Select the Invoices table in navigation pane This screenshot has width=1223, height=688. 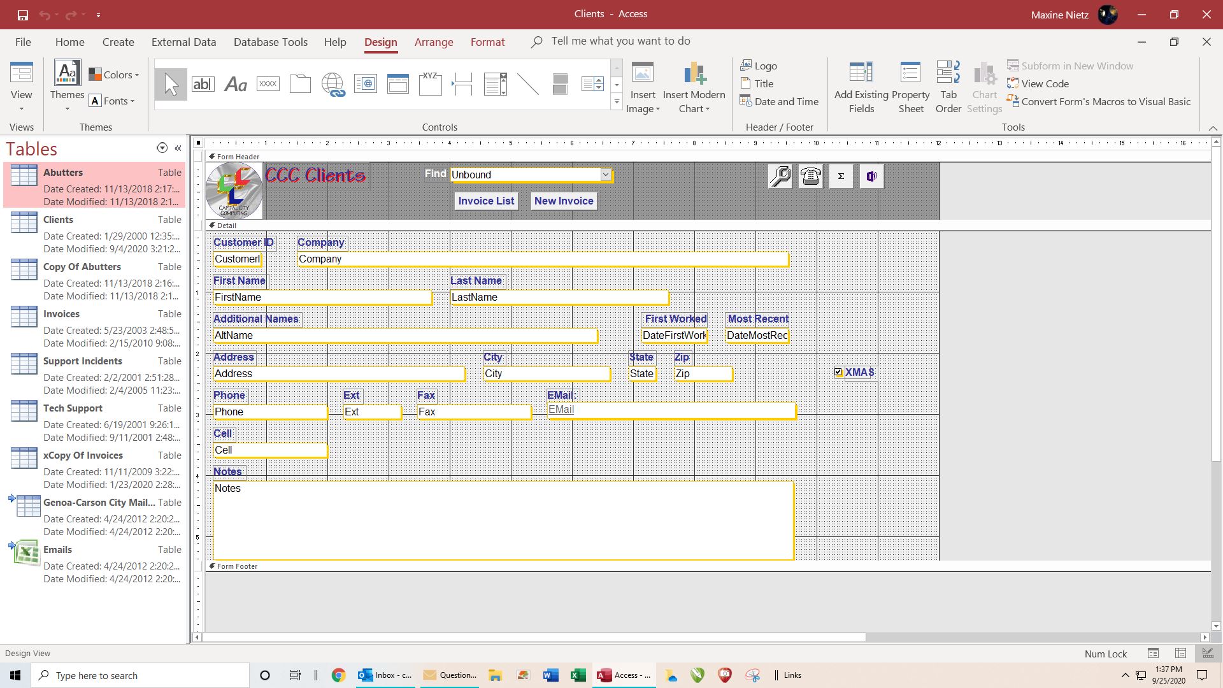94,328
